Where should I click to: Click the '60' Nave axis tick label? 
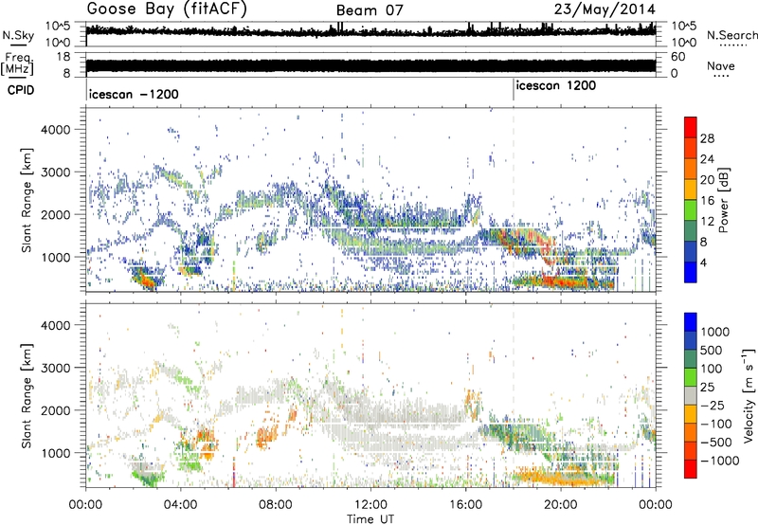(678, 57)
